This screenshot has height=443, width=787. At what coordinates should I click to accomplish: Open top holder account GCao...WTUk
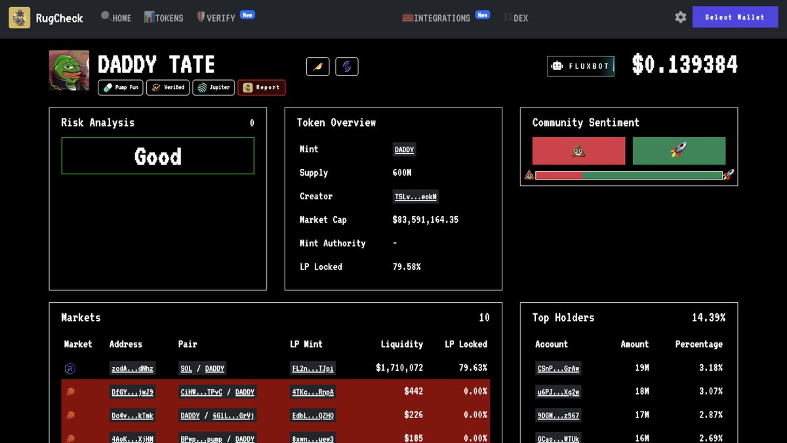pos(558,438)
